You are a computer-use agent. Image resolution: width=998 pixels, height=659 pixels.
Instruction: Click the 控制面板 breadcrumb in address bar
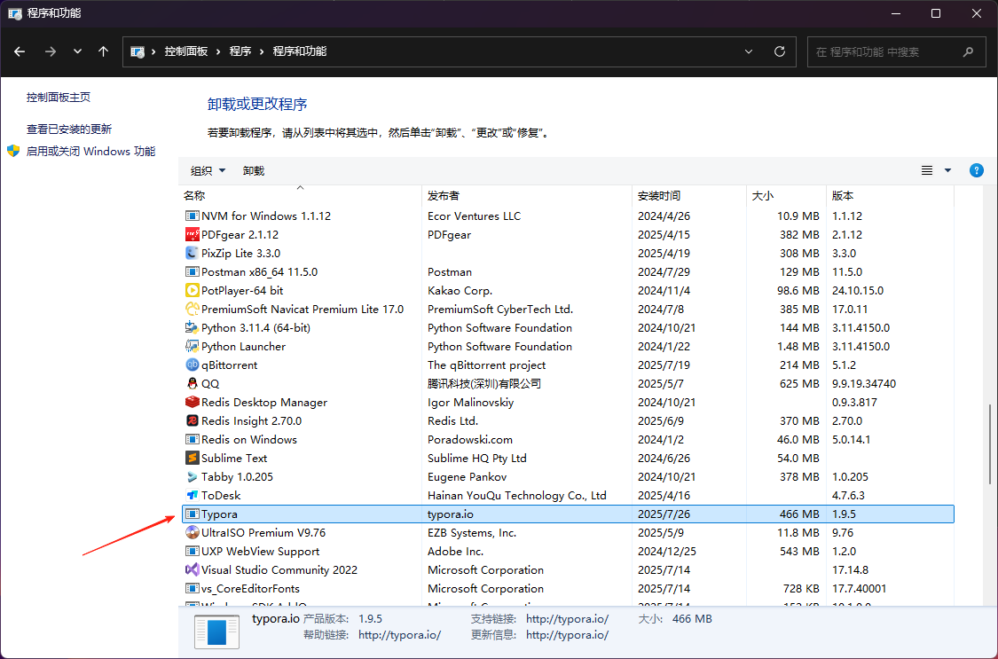[185, 51]
